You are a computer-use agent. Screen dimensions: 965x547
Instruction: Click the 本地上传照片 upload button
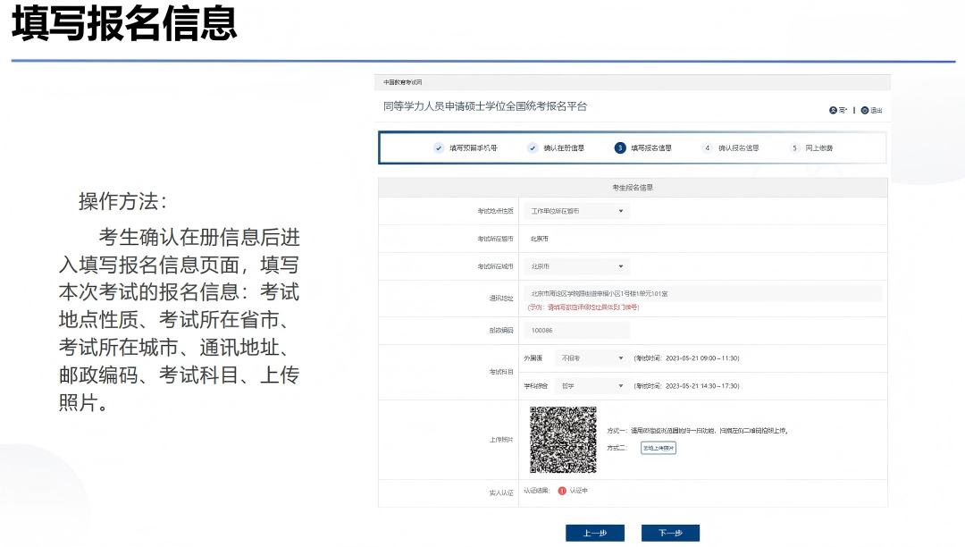[x=659, y=448]
